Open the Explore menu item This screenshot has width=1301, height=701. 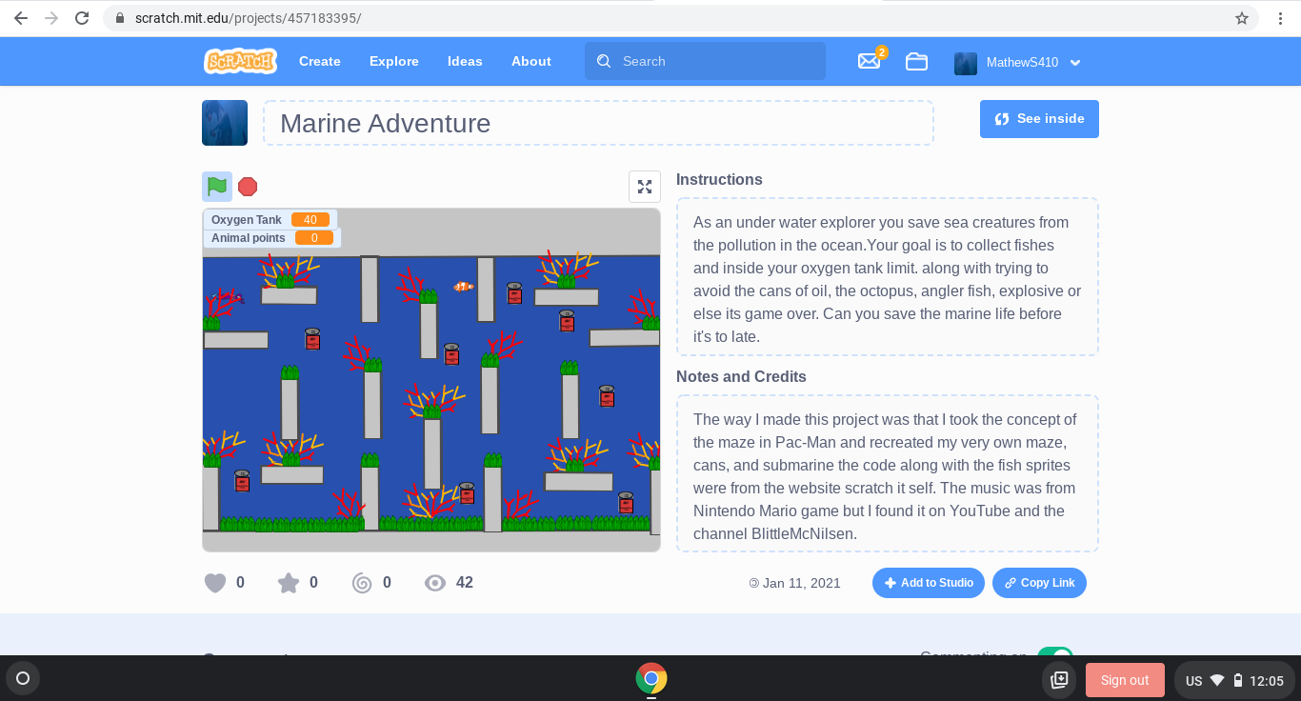click(394, 61)
